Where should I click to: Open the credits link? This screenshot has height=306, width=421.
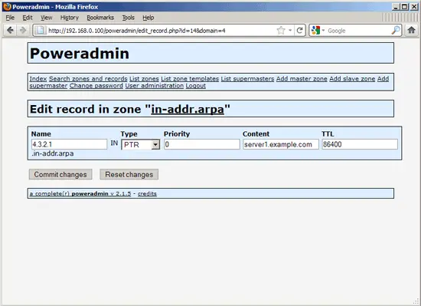(147, 193)
